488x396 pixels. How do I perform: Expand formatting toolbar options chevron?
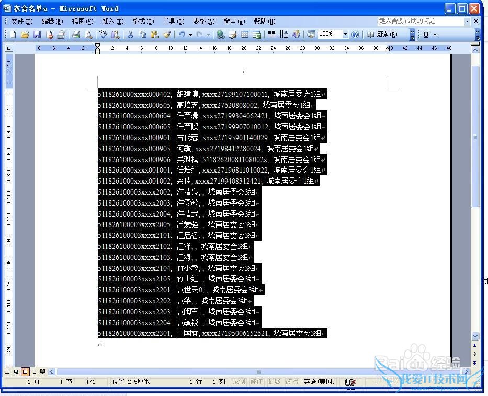click(478, 35)
